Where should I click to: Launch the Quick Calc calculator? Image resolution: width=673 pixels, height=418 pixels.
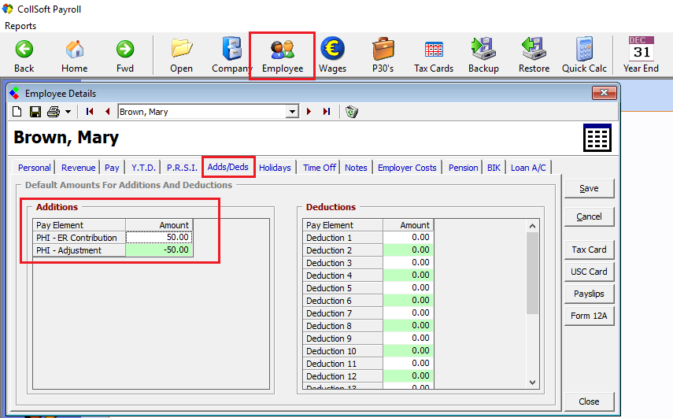pos(584,54)
